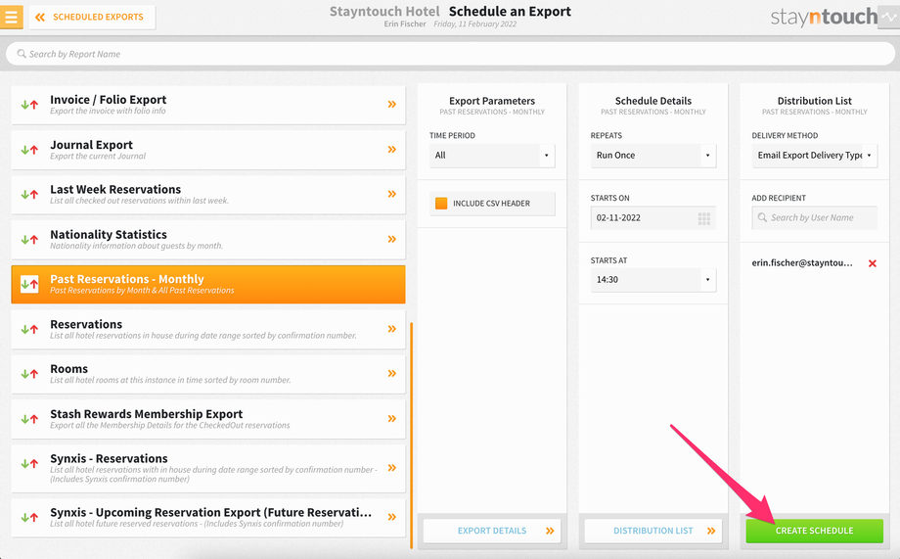This screenshot has height=559, width=900.
Task: Select the Rooms report title
Action: [x=68, y=369]
